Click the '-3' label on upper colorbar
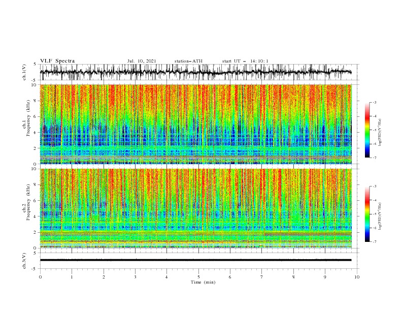Screen dimensions: 402x311 pyautogui.click(x=374, y=102)
